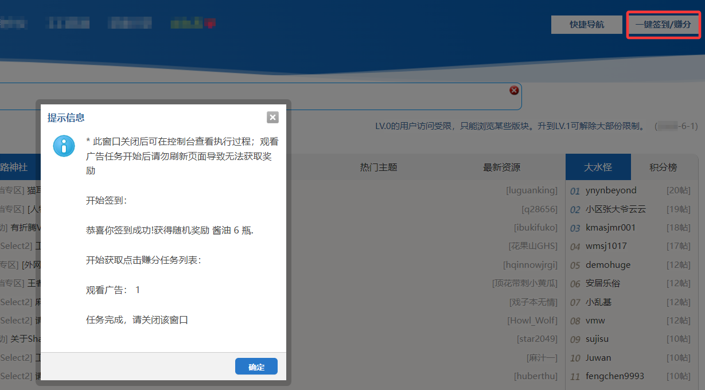Open user vmw profile
The width and height of the screenshot is (705, 390).
[x=595, y=321]
